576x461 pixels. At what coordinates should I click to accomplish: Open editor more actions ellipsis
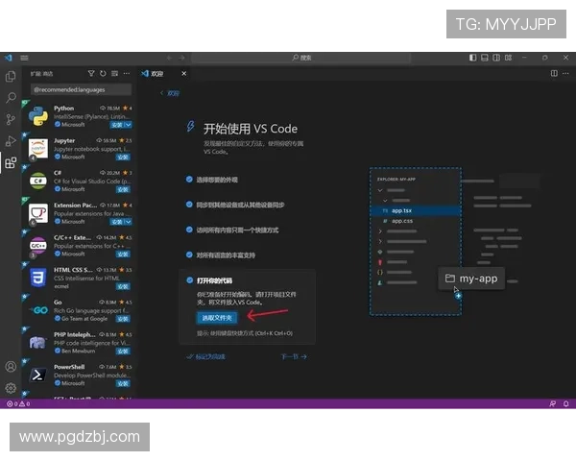565,74
